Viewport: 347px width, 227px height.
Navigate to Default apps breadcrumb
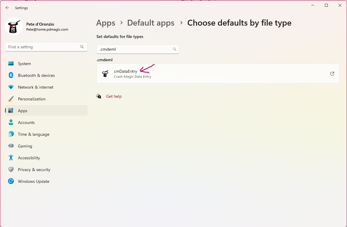151,23
